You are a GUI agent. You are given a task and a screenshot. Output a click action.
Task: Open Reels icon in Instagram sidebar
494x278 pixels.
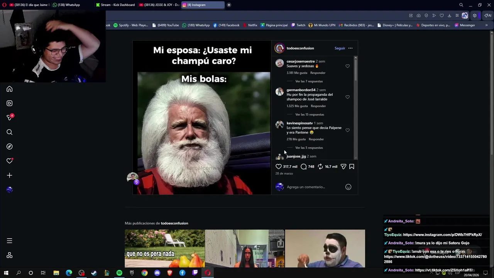[x=10, y=103]
